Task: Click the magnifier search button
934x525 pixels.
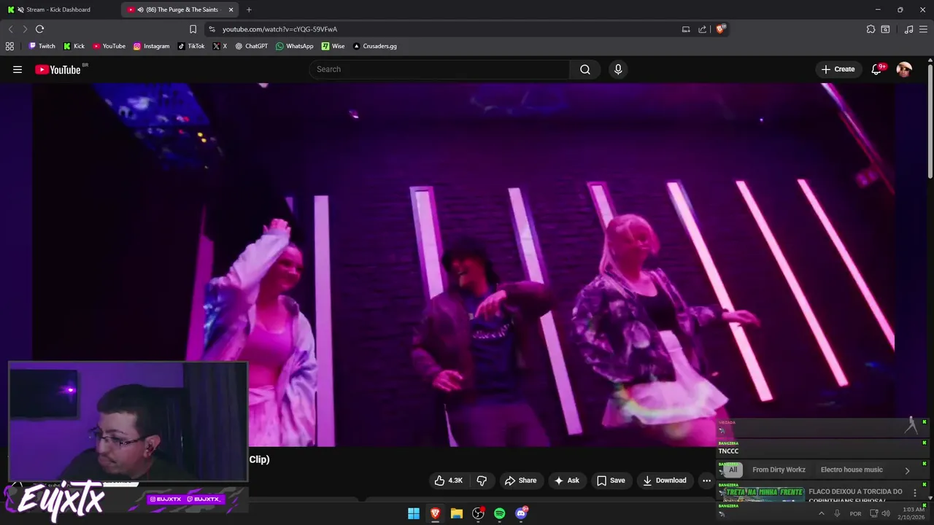Action: [585, 69]
